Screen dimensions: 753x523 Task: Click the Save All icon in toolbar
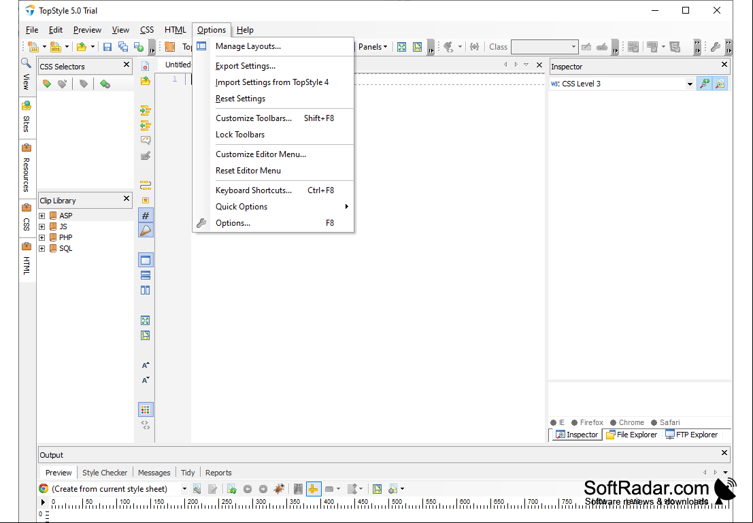pos(123,46)
